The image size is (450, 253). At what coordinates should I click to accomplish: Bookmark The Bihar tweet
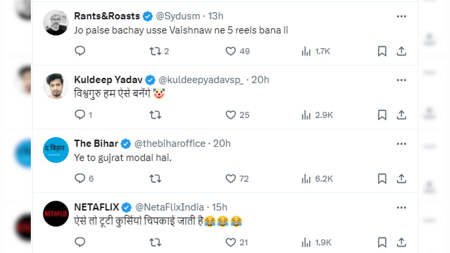382,179
